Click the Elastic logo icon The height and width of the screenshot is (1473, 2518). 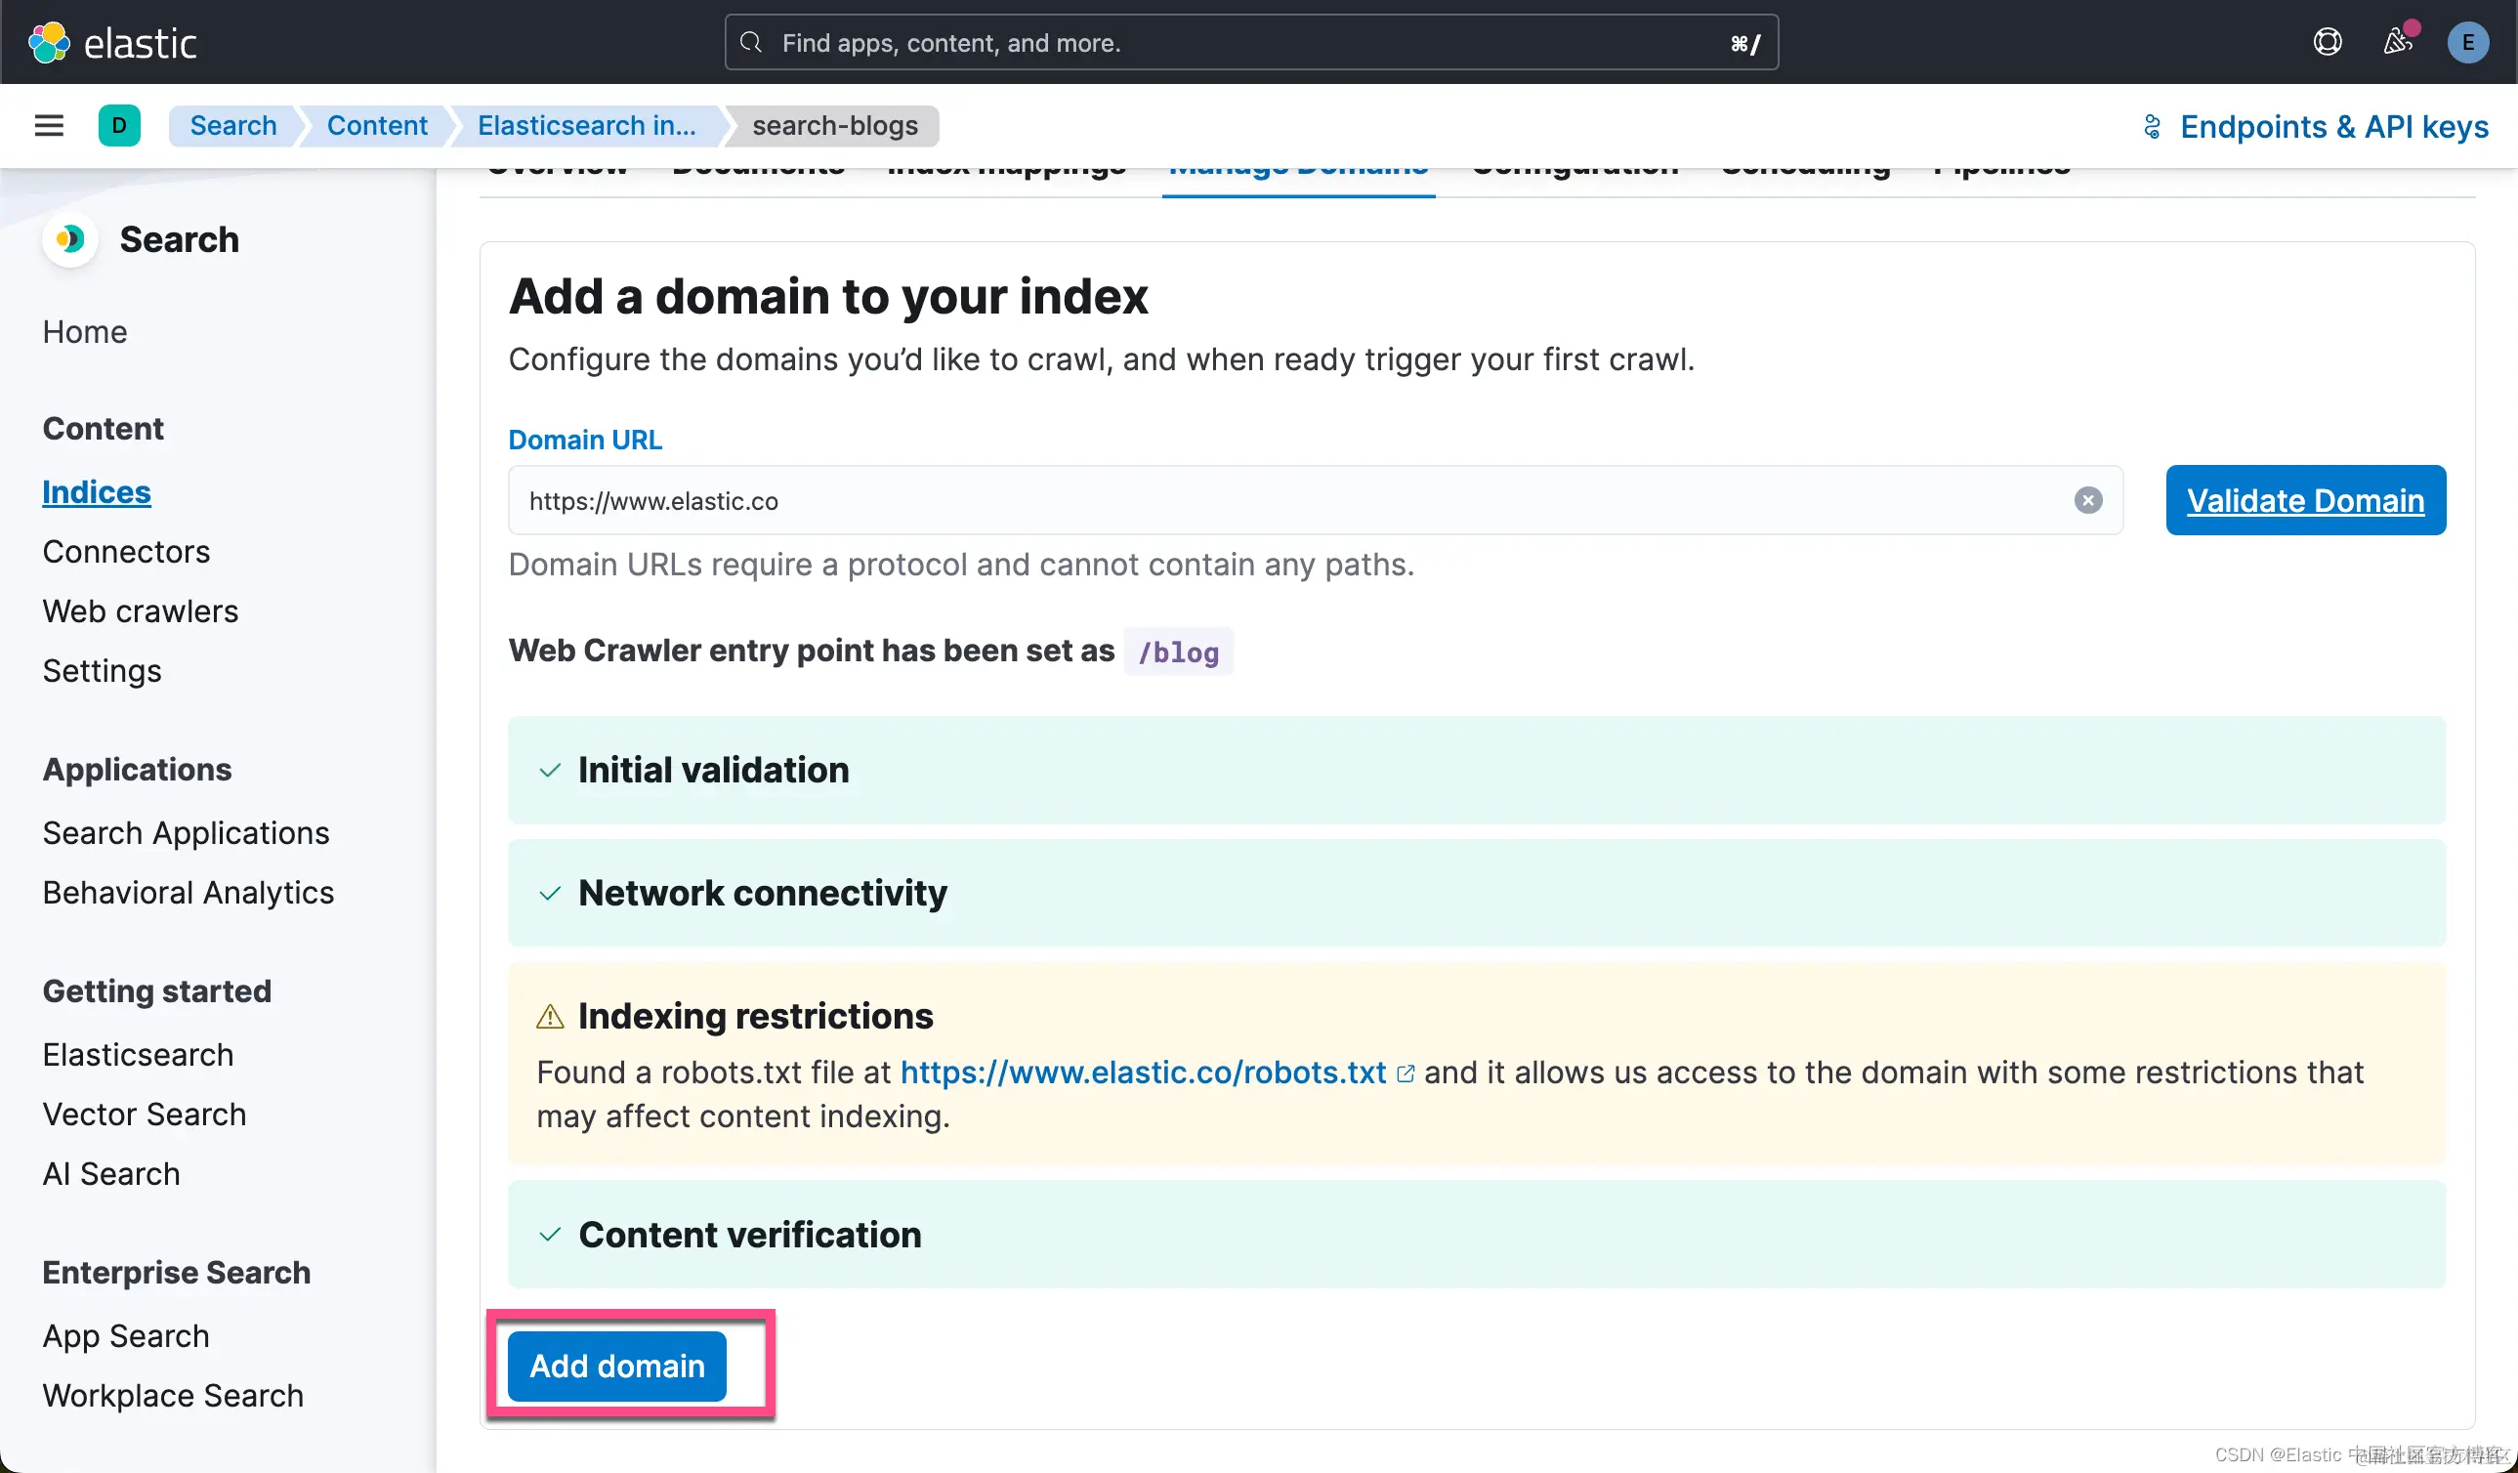pos(48,42)
